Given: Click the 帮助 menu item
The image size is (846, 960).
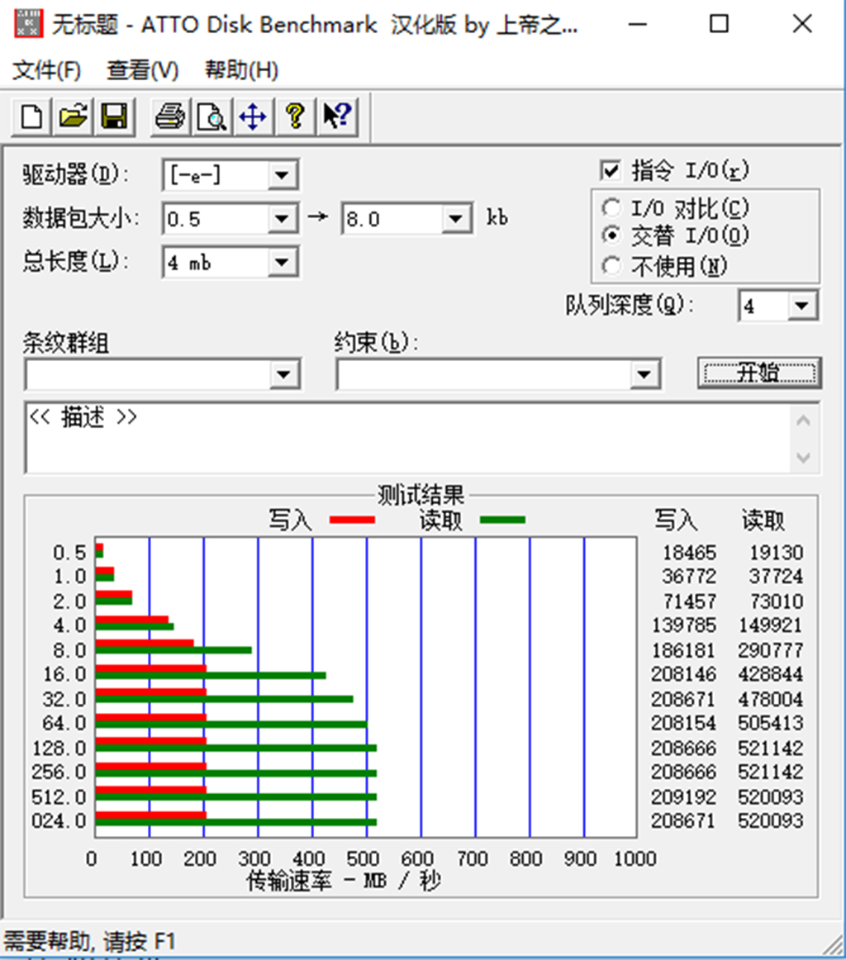Looking at the screenshot, I should pyautogui.click(x=240, y=71).
